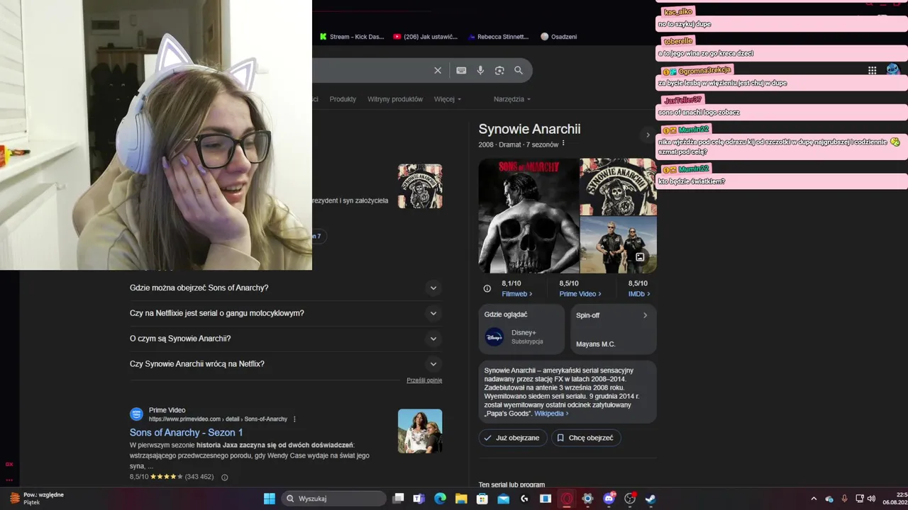Open Discord from the taskbar
The width and height of the screenshot is (908, 510).
[x=609, y=499]
